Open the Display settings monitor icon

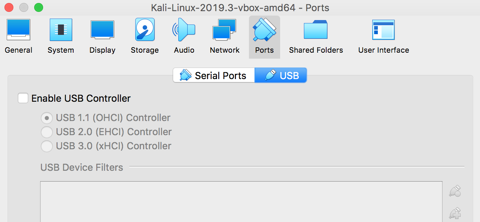tap(102, 30)
